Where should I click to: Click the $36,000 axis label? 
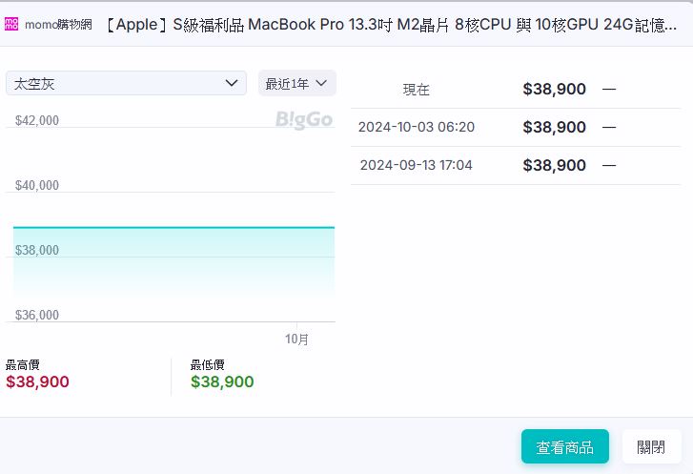[x=37, y=315]
